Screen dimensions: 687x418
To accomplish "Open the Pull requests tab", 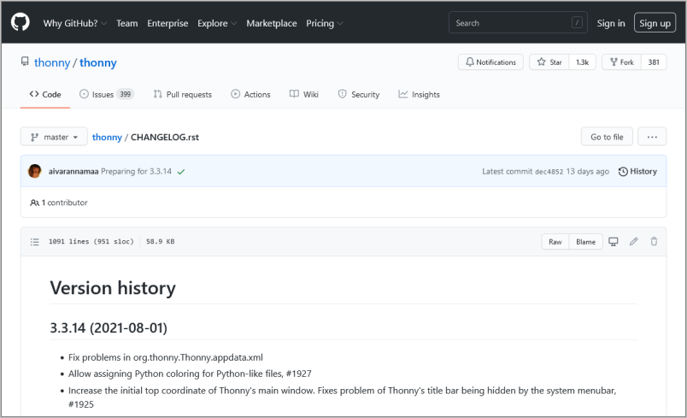I will pos(182,94).
